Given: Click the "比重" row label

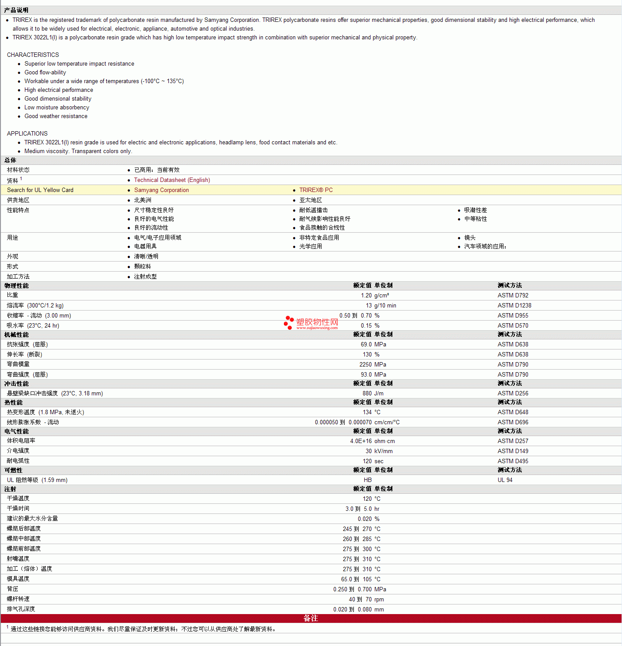Looking at the screenshot, I should pos(13,296).
